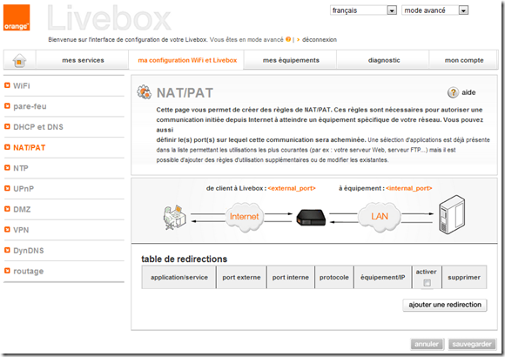Click the NAT/PAT gear icon in the header

[144, 92]
